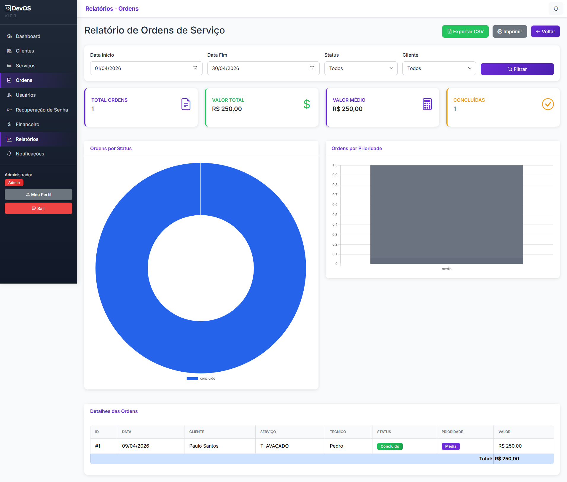This screenshot has height=482, width=567.
Task: Click the Valor Total dollar icon
Action: pos(307,104)
